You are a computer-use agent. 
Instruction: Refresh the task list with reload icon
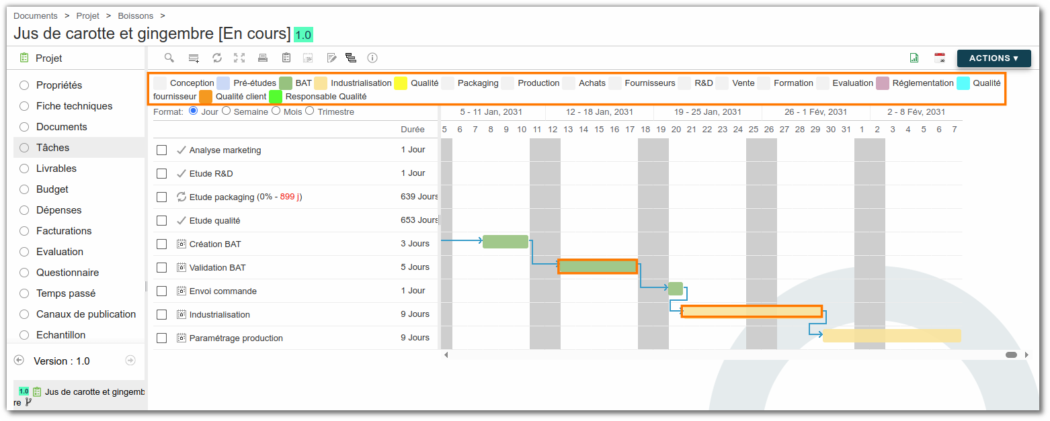click(x=217, y=58)
